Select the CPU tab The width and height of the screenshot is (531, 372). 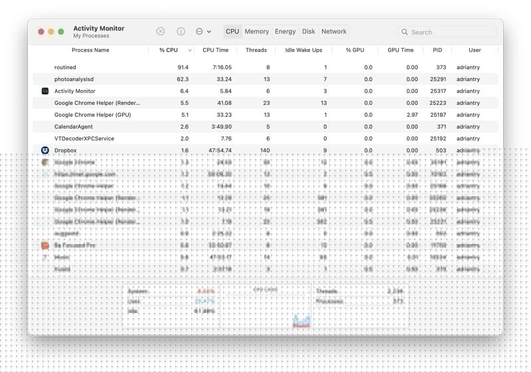tap(232, 31)
